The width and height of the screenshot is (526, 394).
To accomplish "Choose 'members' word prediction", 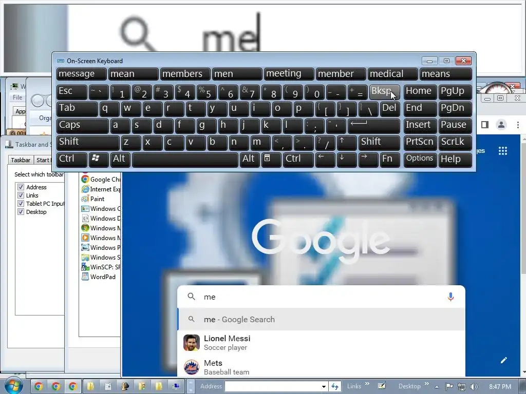I will click(185, 74).
